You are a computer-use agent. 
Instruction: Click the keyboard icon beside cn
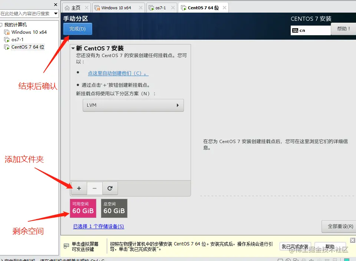(x=295, y=30)
